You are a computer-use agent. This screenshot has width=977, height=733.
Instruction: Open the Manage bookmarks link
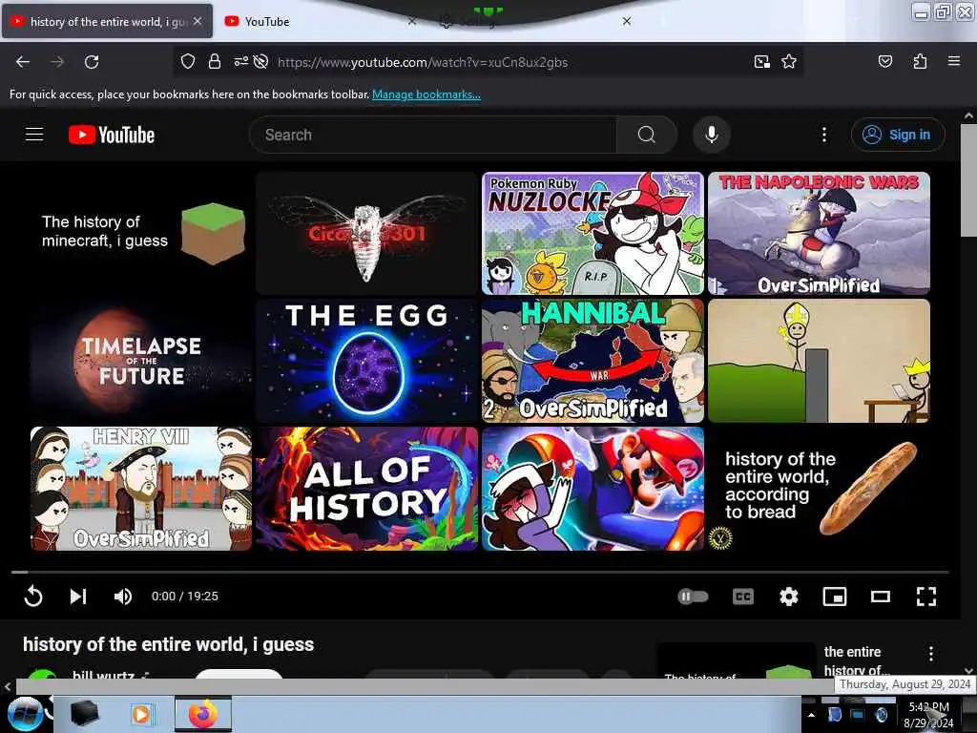tap(426, 94)
